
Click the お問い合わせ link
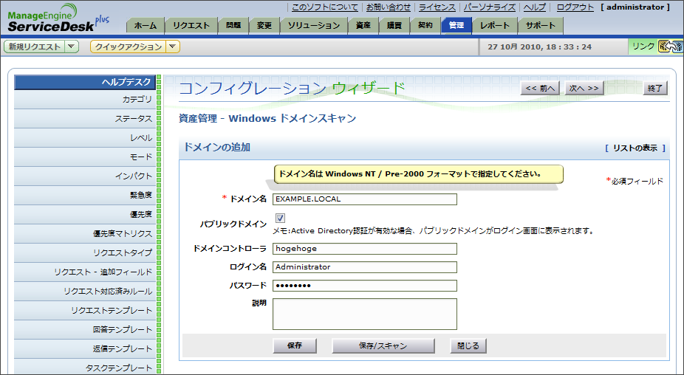click(389, 7)
